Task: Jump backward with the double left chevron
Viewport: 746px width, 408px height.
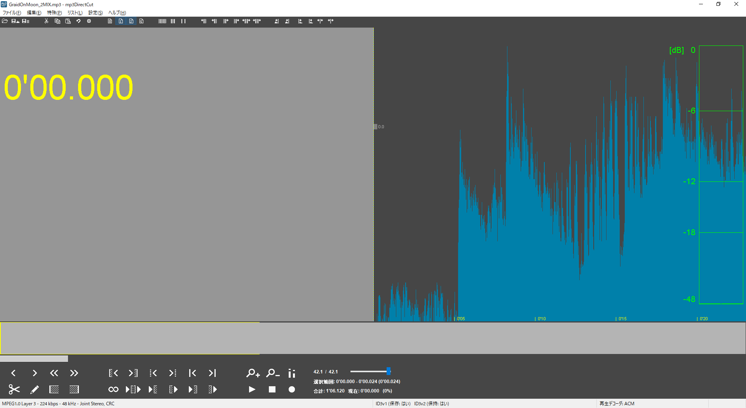Action: coord(54,373)
